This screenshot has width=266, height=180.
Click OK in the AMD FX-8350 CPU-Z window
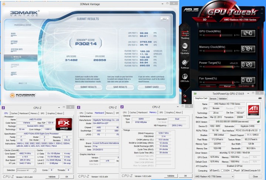(66, 177)
